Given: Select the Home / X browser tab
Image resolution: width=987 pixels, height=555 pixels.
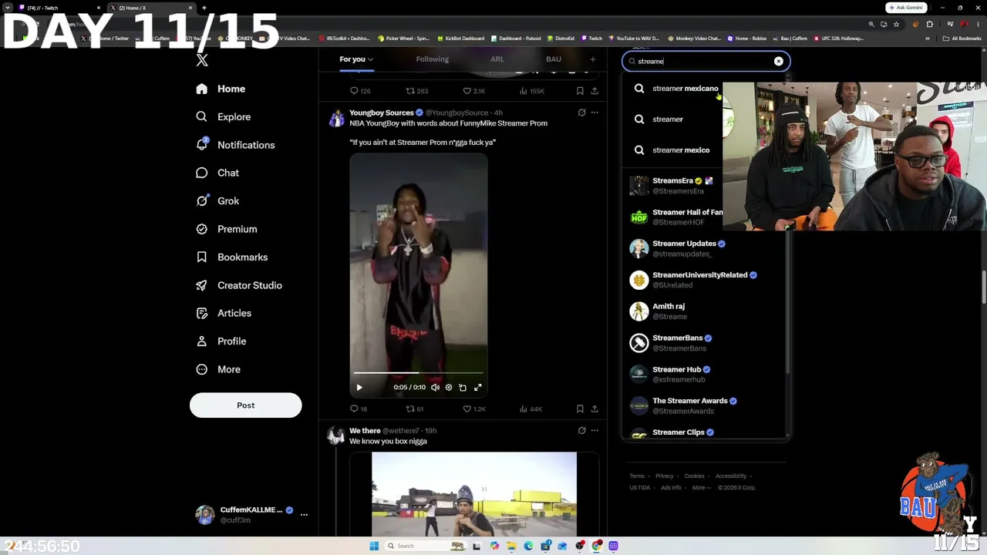Looking at the screenshot, I should pyautogui.click(x=151, y=8).
